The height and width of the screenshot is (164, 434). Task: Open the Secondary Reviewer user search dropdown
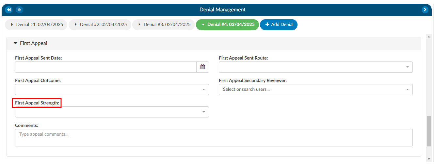pos(315,89)
